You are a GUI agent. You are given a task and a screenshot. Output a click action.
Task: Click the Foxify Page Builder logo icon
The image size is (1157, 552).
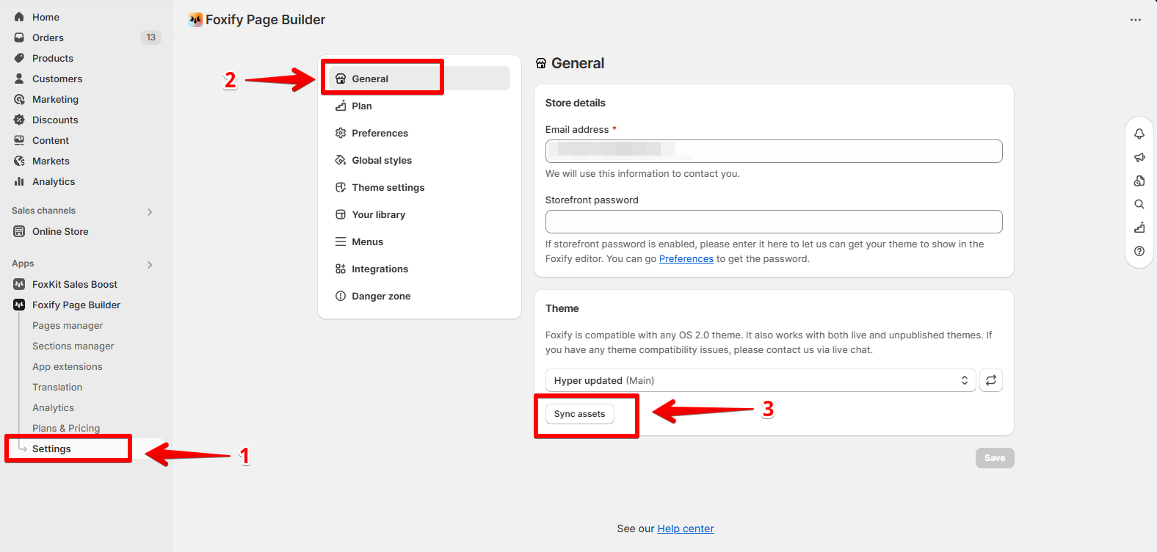(195, 20)
